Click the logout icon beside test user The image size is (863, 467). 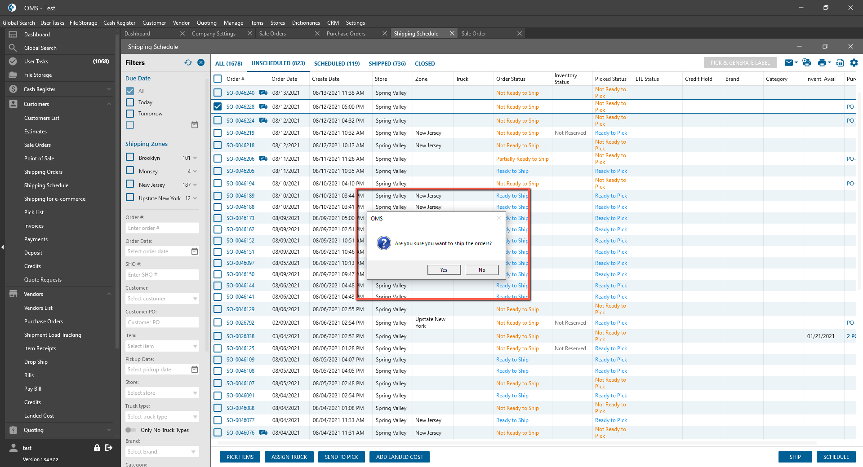point(109,448)
